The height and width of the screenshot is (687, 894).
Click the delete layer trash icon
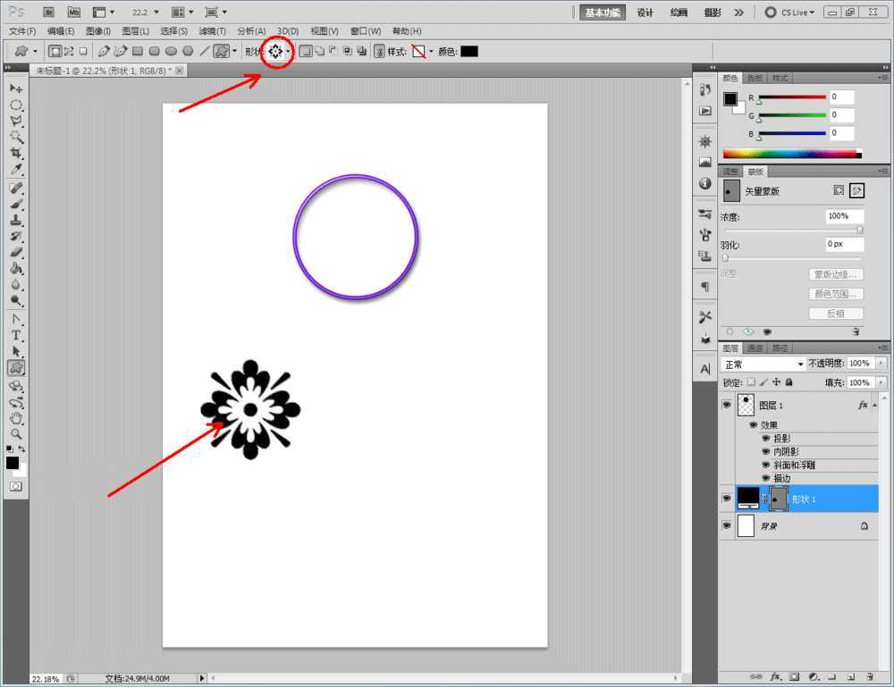869,677
